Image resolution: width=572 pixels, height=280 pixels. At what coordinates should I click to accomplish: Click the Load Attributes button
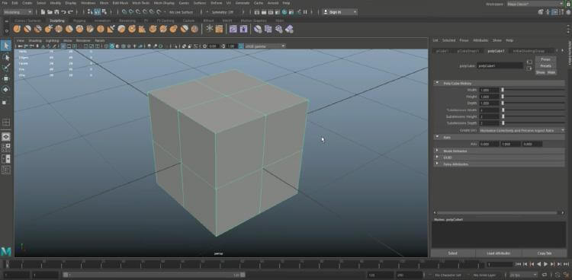click(x=498, y=253)
